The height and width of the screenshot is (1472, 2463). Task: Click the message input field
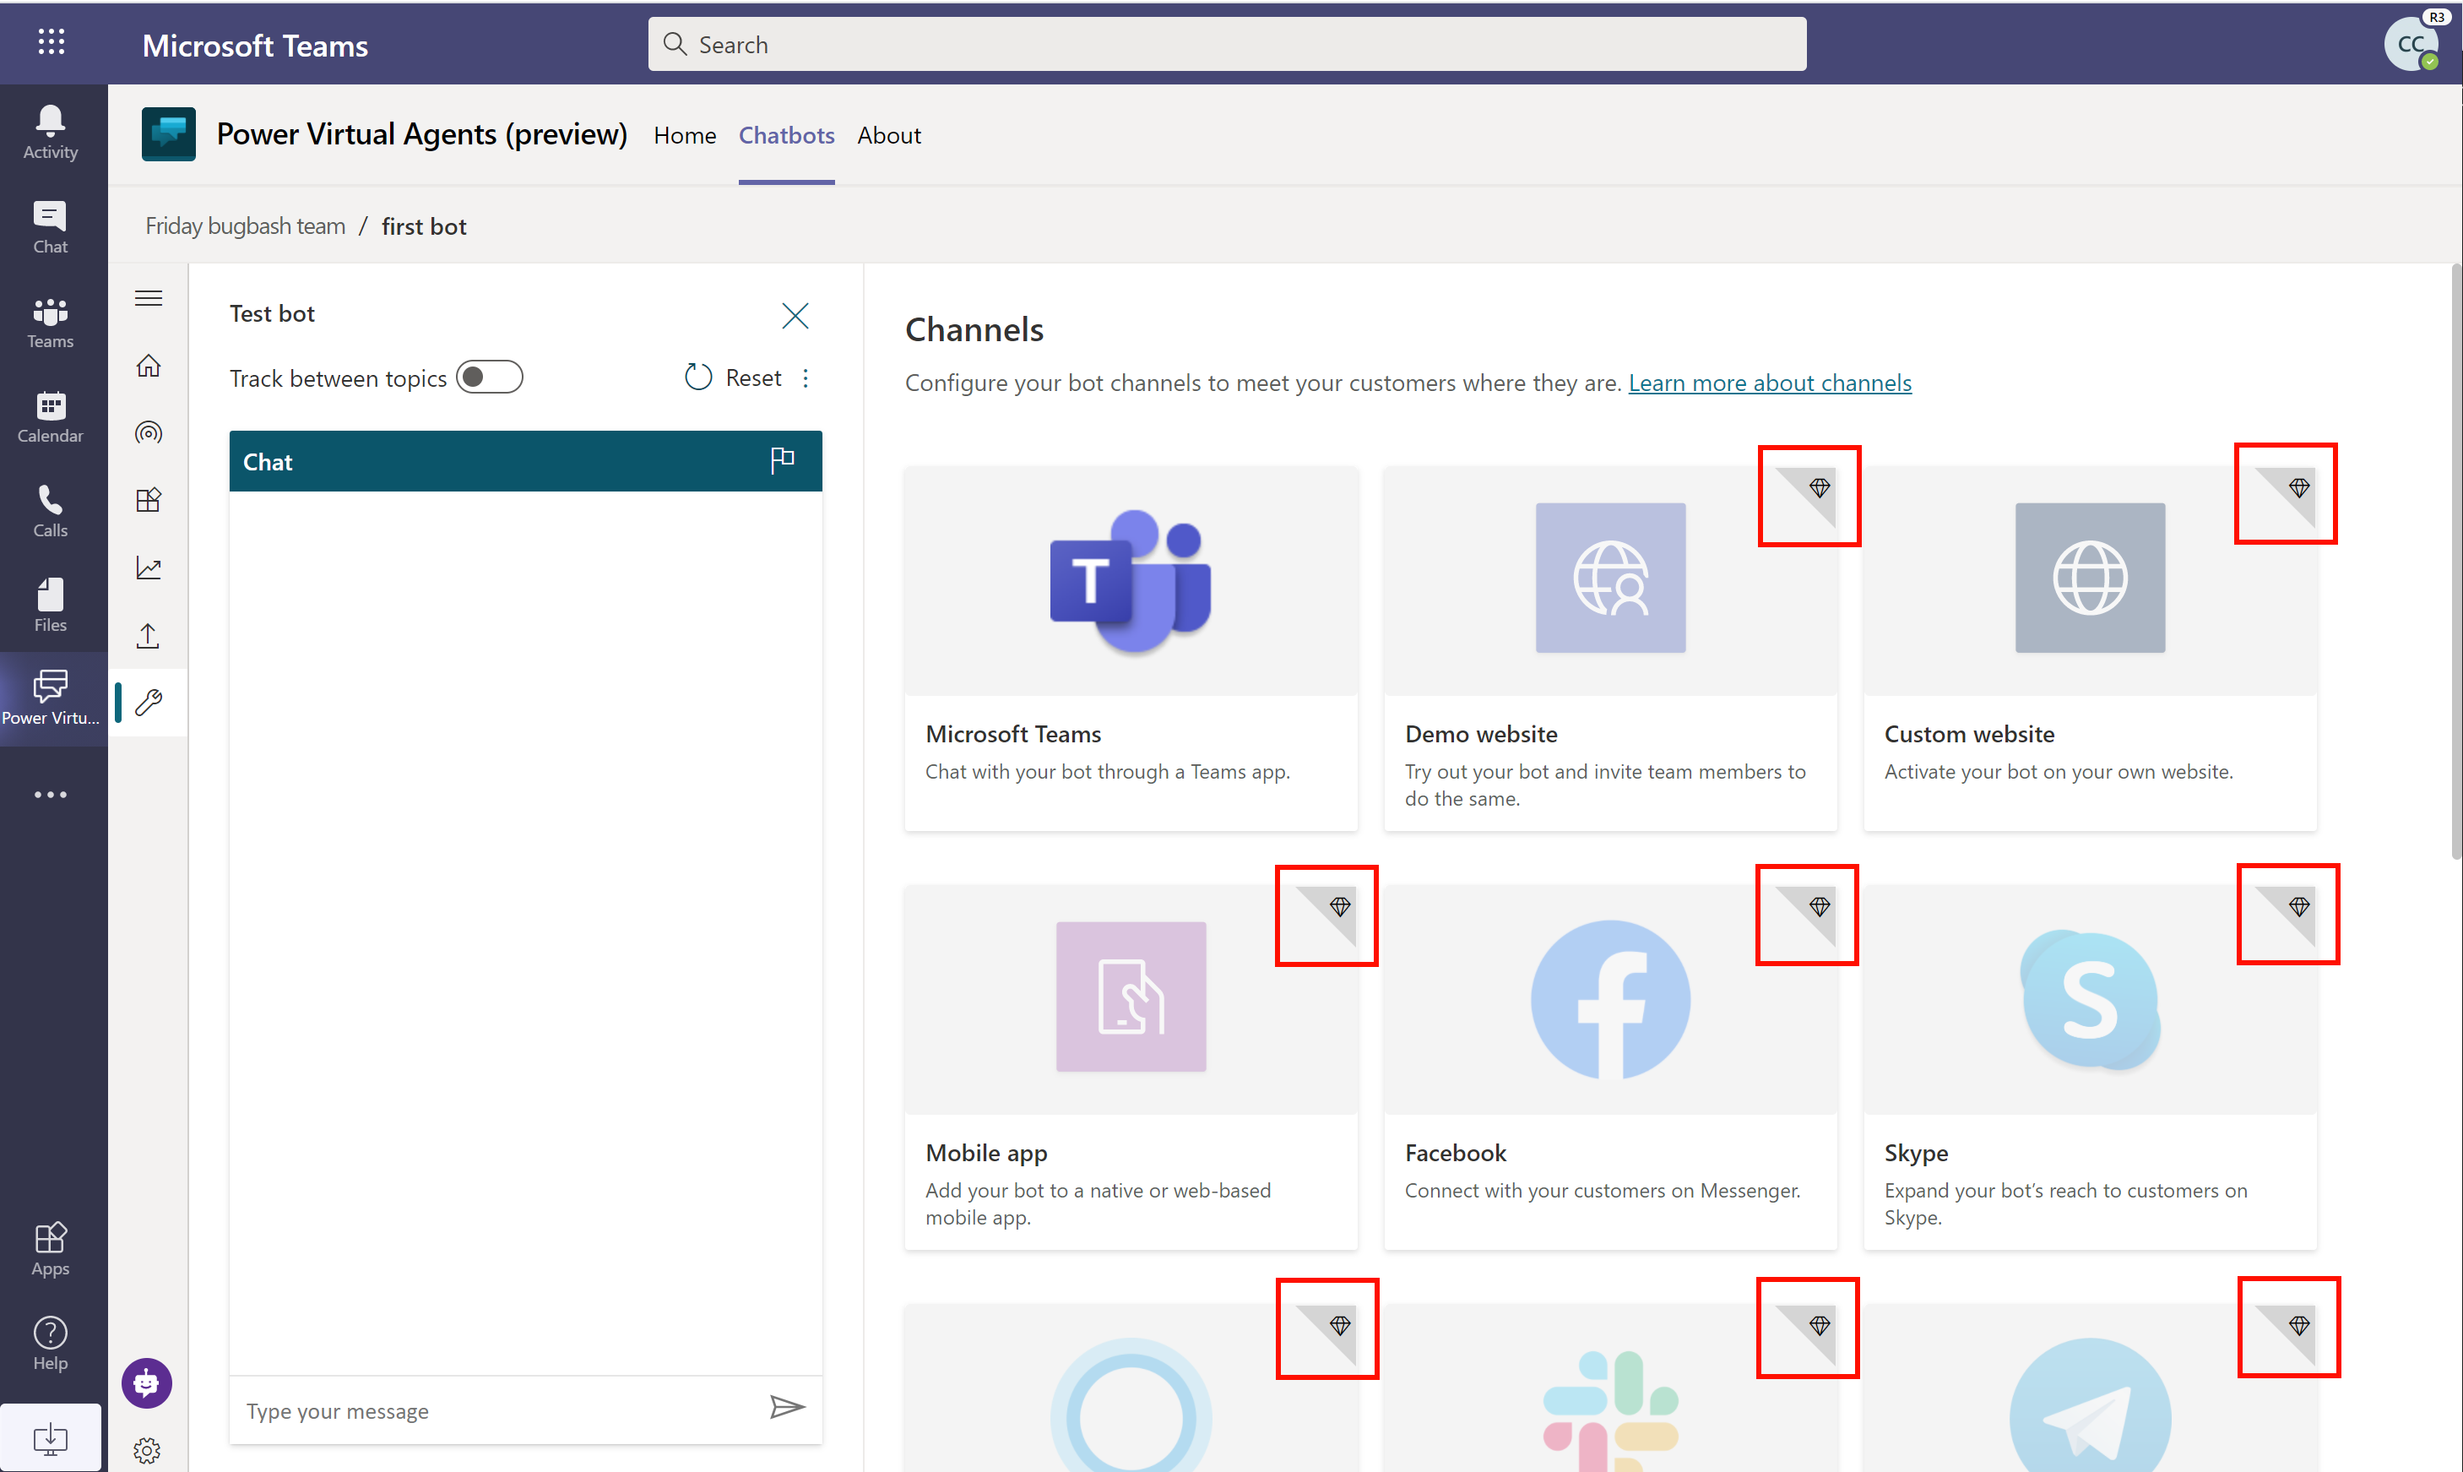tap(497, 1409)
